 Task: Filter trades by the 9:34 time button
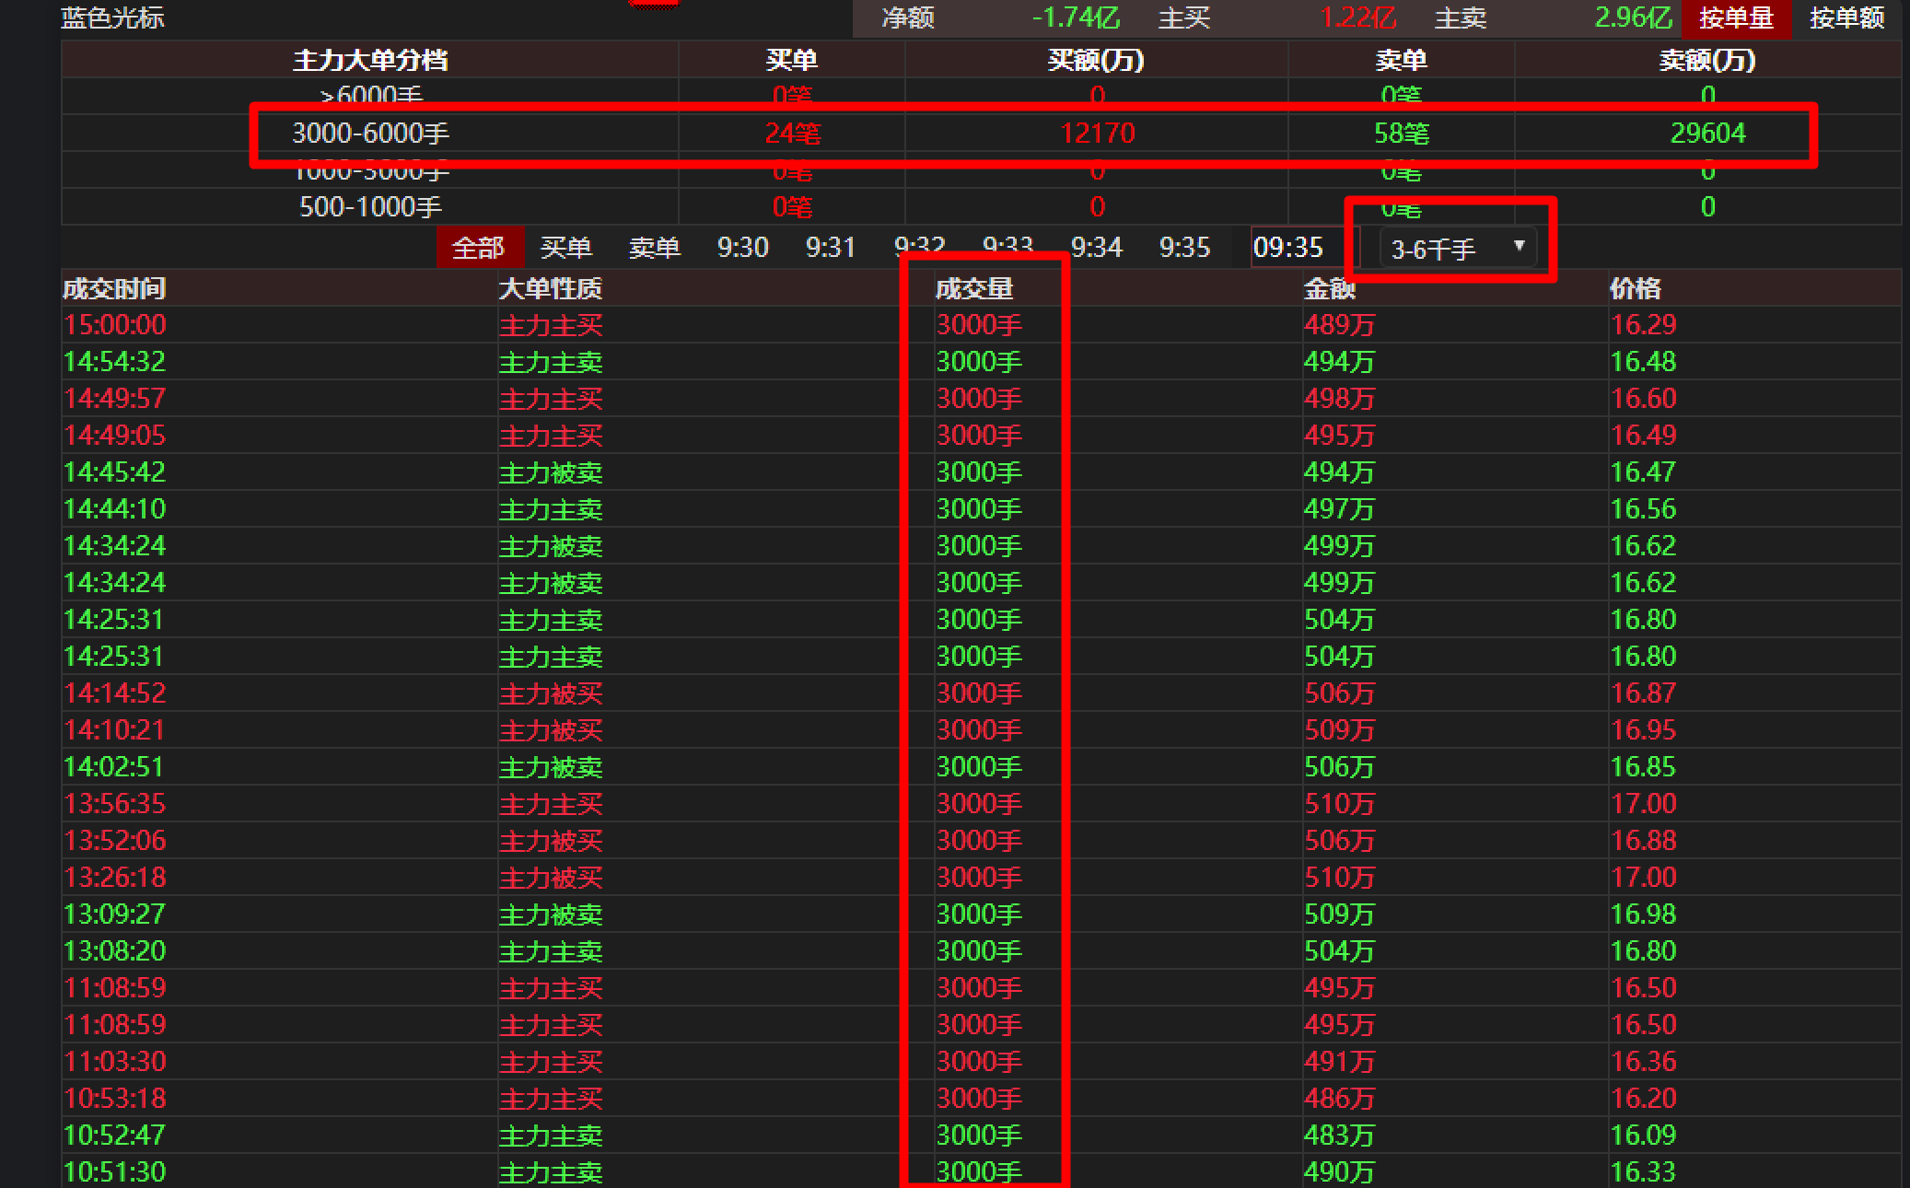[x=1096, y=248]
